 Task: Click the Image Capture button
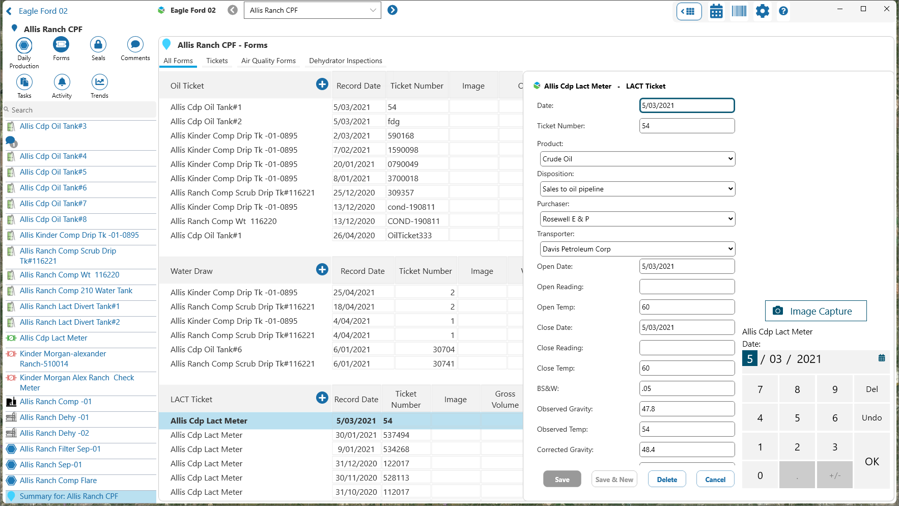tap(816, 311)
